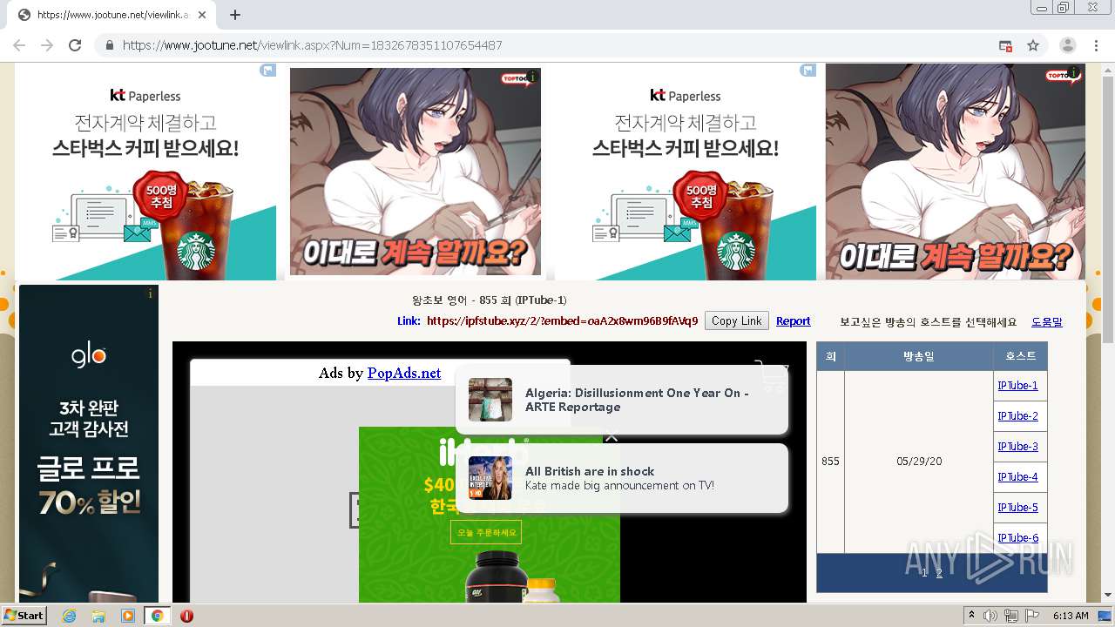Click the 오늘 주문하세요 button in green ad
Screen dimensions: 1115x627
pos(486,532)
